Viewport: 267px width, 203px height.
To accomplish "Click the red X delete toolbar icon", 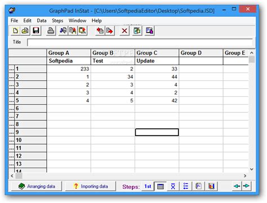I will click(x=124, y=31).
